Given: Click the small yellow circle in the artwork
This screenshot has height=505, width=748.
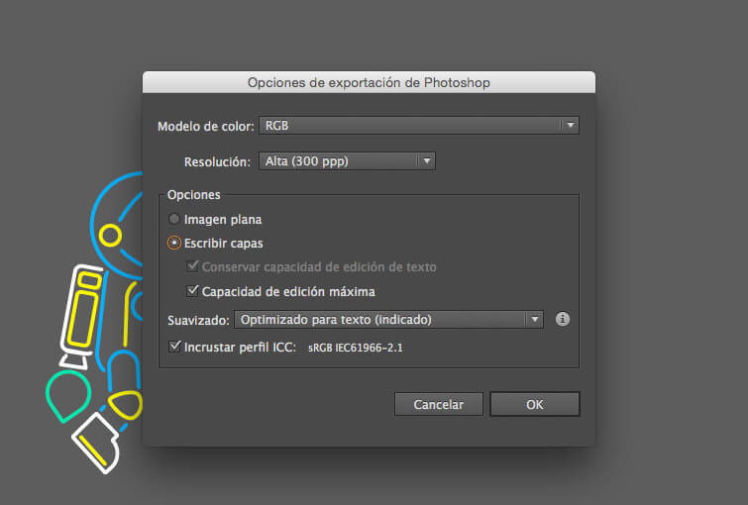Looking at the screenshot, I should pos(110,235).
